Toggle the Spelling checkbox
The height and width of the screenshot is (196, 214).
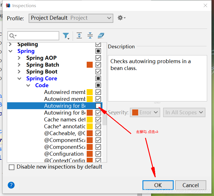pyautogui.click(x=98, y=44)
